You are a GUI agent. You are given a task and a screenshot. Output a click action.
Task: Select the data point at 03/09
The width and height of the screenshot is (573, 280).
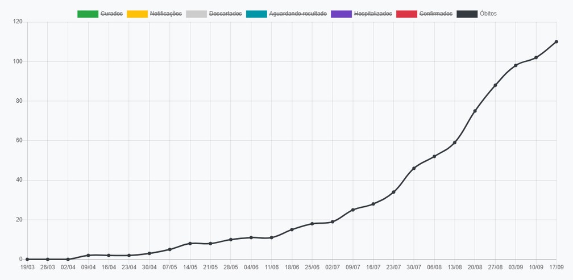pos(516,65)
